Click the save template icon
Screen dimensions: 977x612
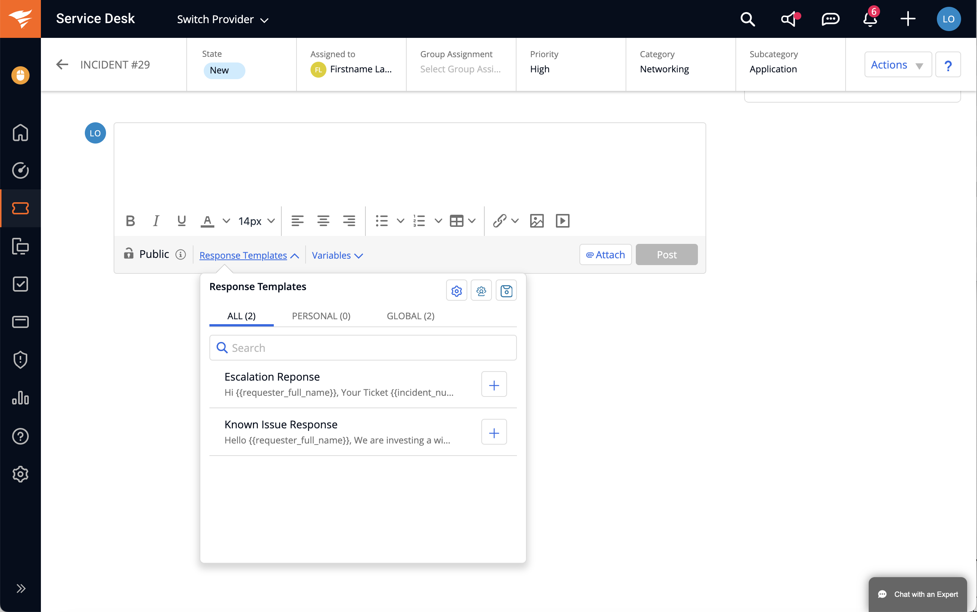click(506, 290)
